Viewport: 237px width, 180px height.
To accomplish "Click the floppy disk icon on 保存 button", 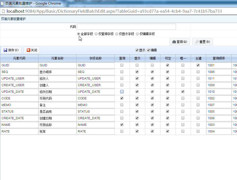I will [5, 50].
